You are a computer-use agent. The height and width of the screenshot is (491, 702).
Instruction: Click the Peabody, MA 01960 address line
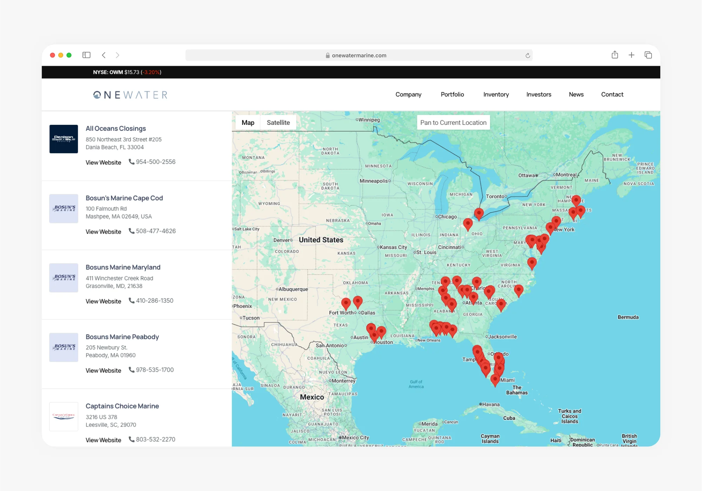(111, 355)
